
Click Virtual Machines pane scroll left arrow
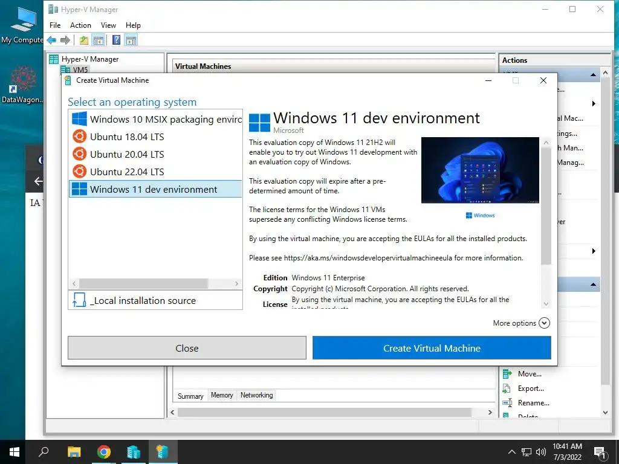[172, 412]
